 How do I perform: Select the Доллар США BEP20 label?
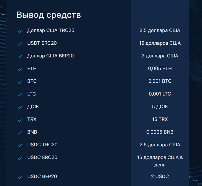point(50,56)
